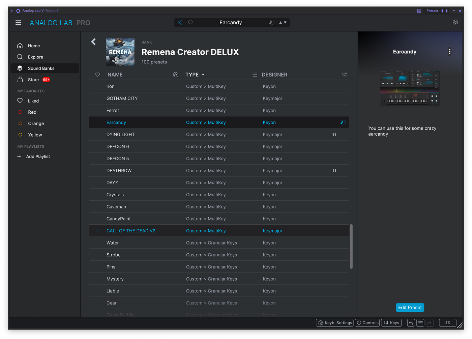
Task: Select the DEFCON 5 preset
Action: [219, 159]
